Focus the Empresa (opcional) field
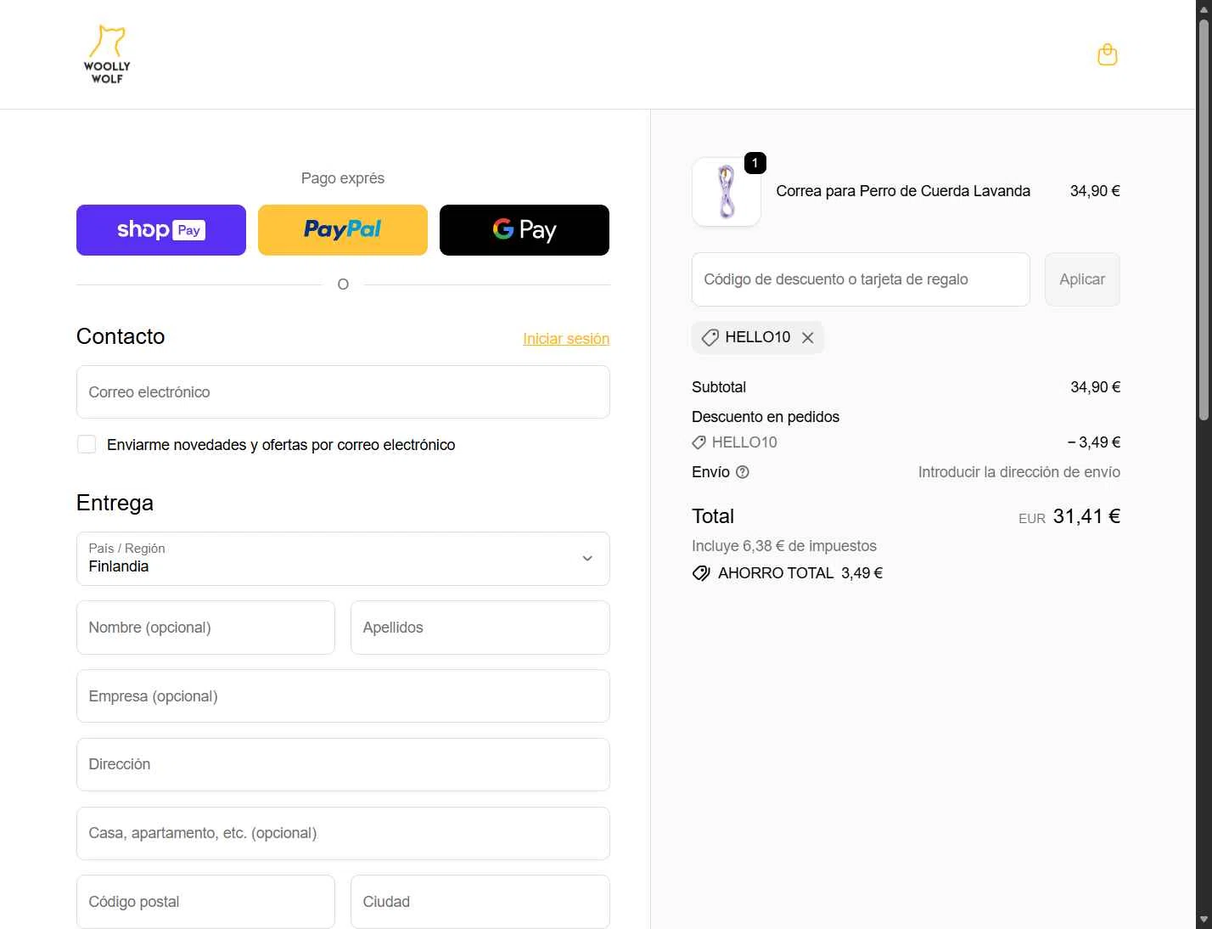The image size is (1212, 929). pos(343,696)
